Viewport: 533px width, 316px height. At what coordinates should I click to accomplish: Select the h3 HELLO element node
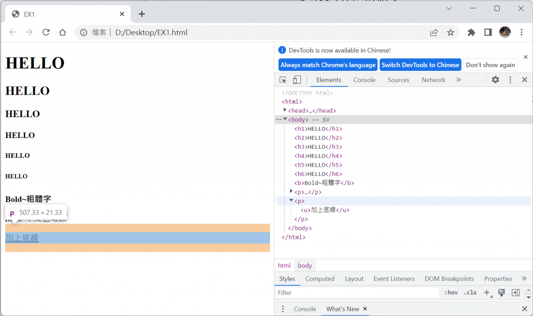[318, 147]
